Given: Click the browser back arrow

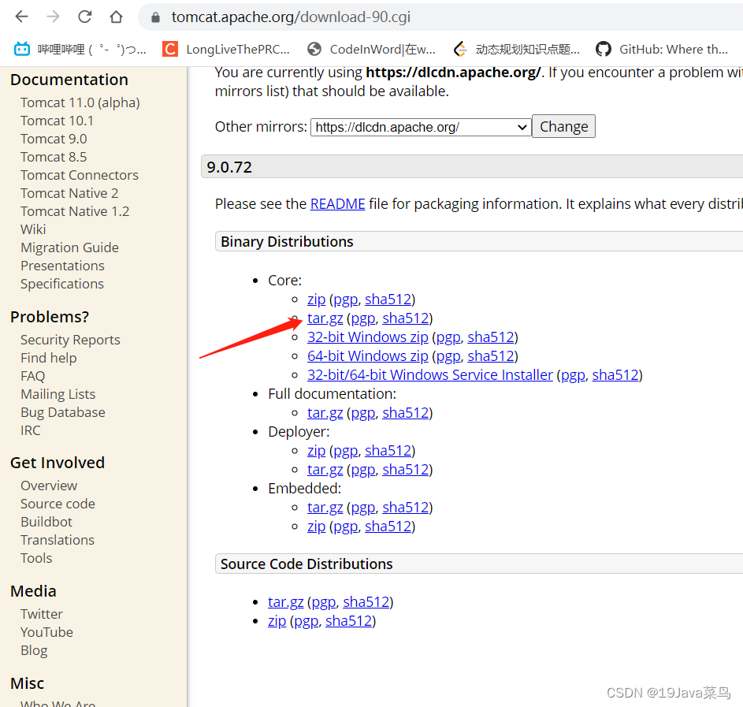Looking at the screenshot, I should [22, 17].
